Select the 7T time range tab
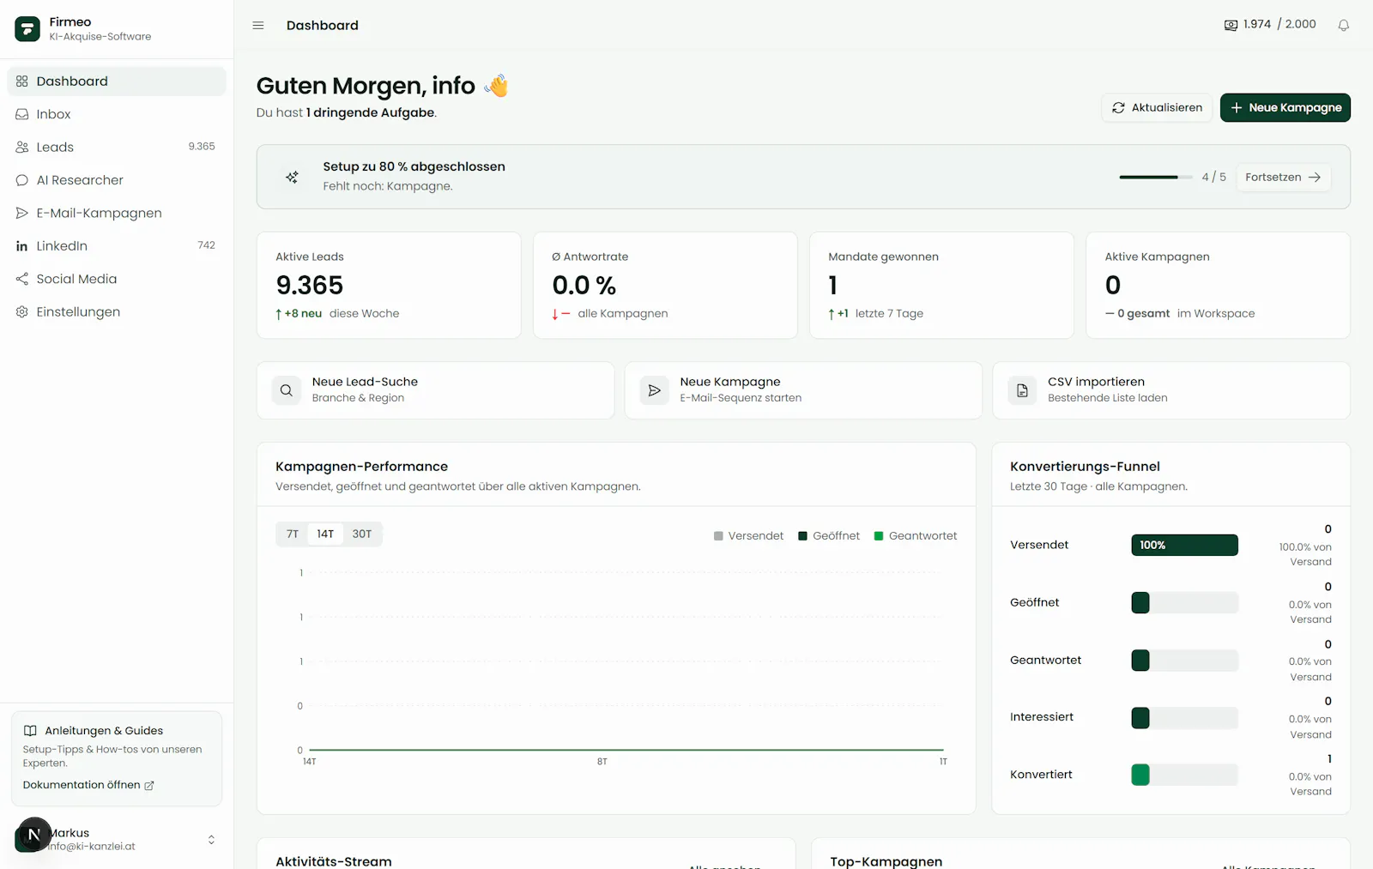1373x869 pixels. (x=293, y=534)
